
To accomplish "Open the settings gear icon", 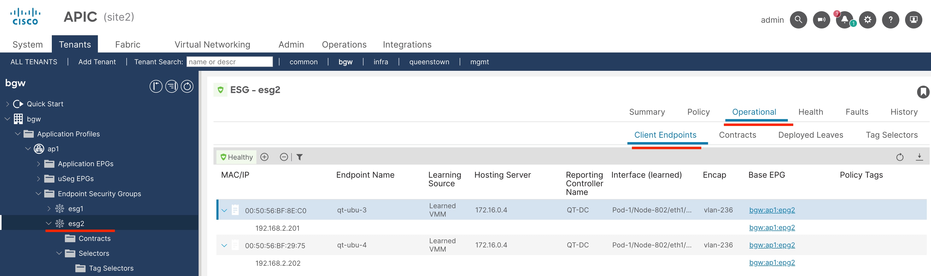I will click(x=867, y=20).
